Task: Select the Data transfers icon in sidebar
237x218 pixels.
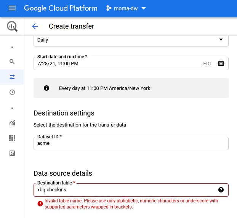Action: tap(12, 77)
